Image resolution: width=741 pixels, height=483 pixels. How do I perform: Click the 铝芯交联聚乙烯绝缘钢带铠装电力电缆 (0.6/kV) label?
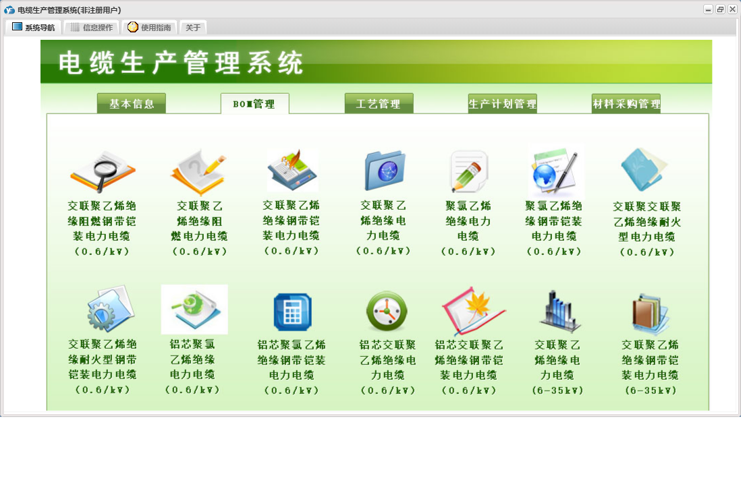click(x=469, y=367)
